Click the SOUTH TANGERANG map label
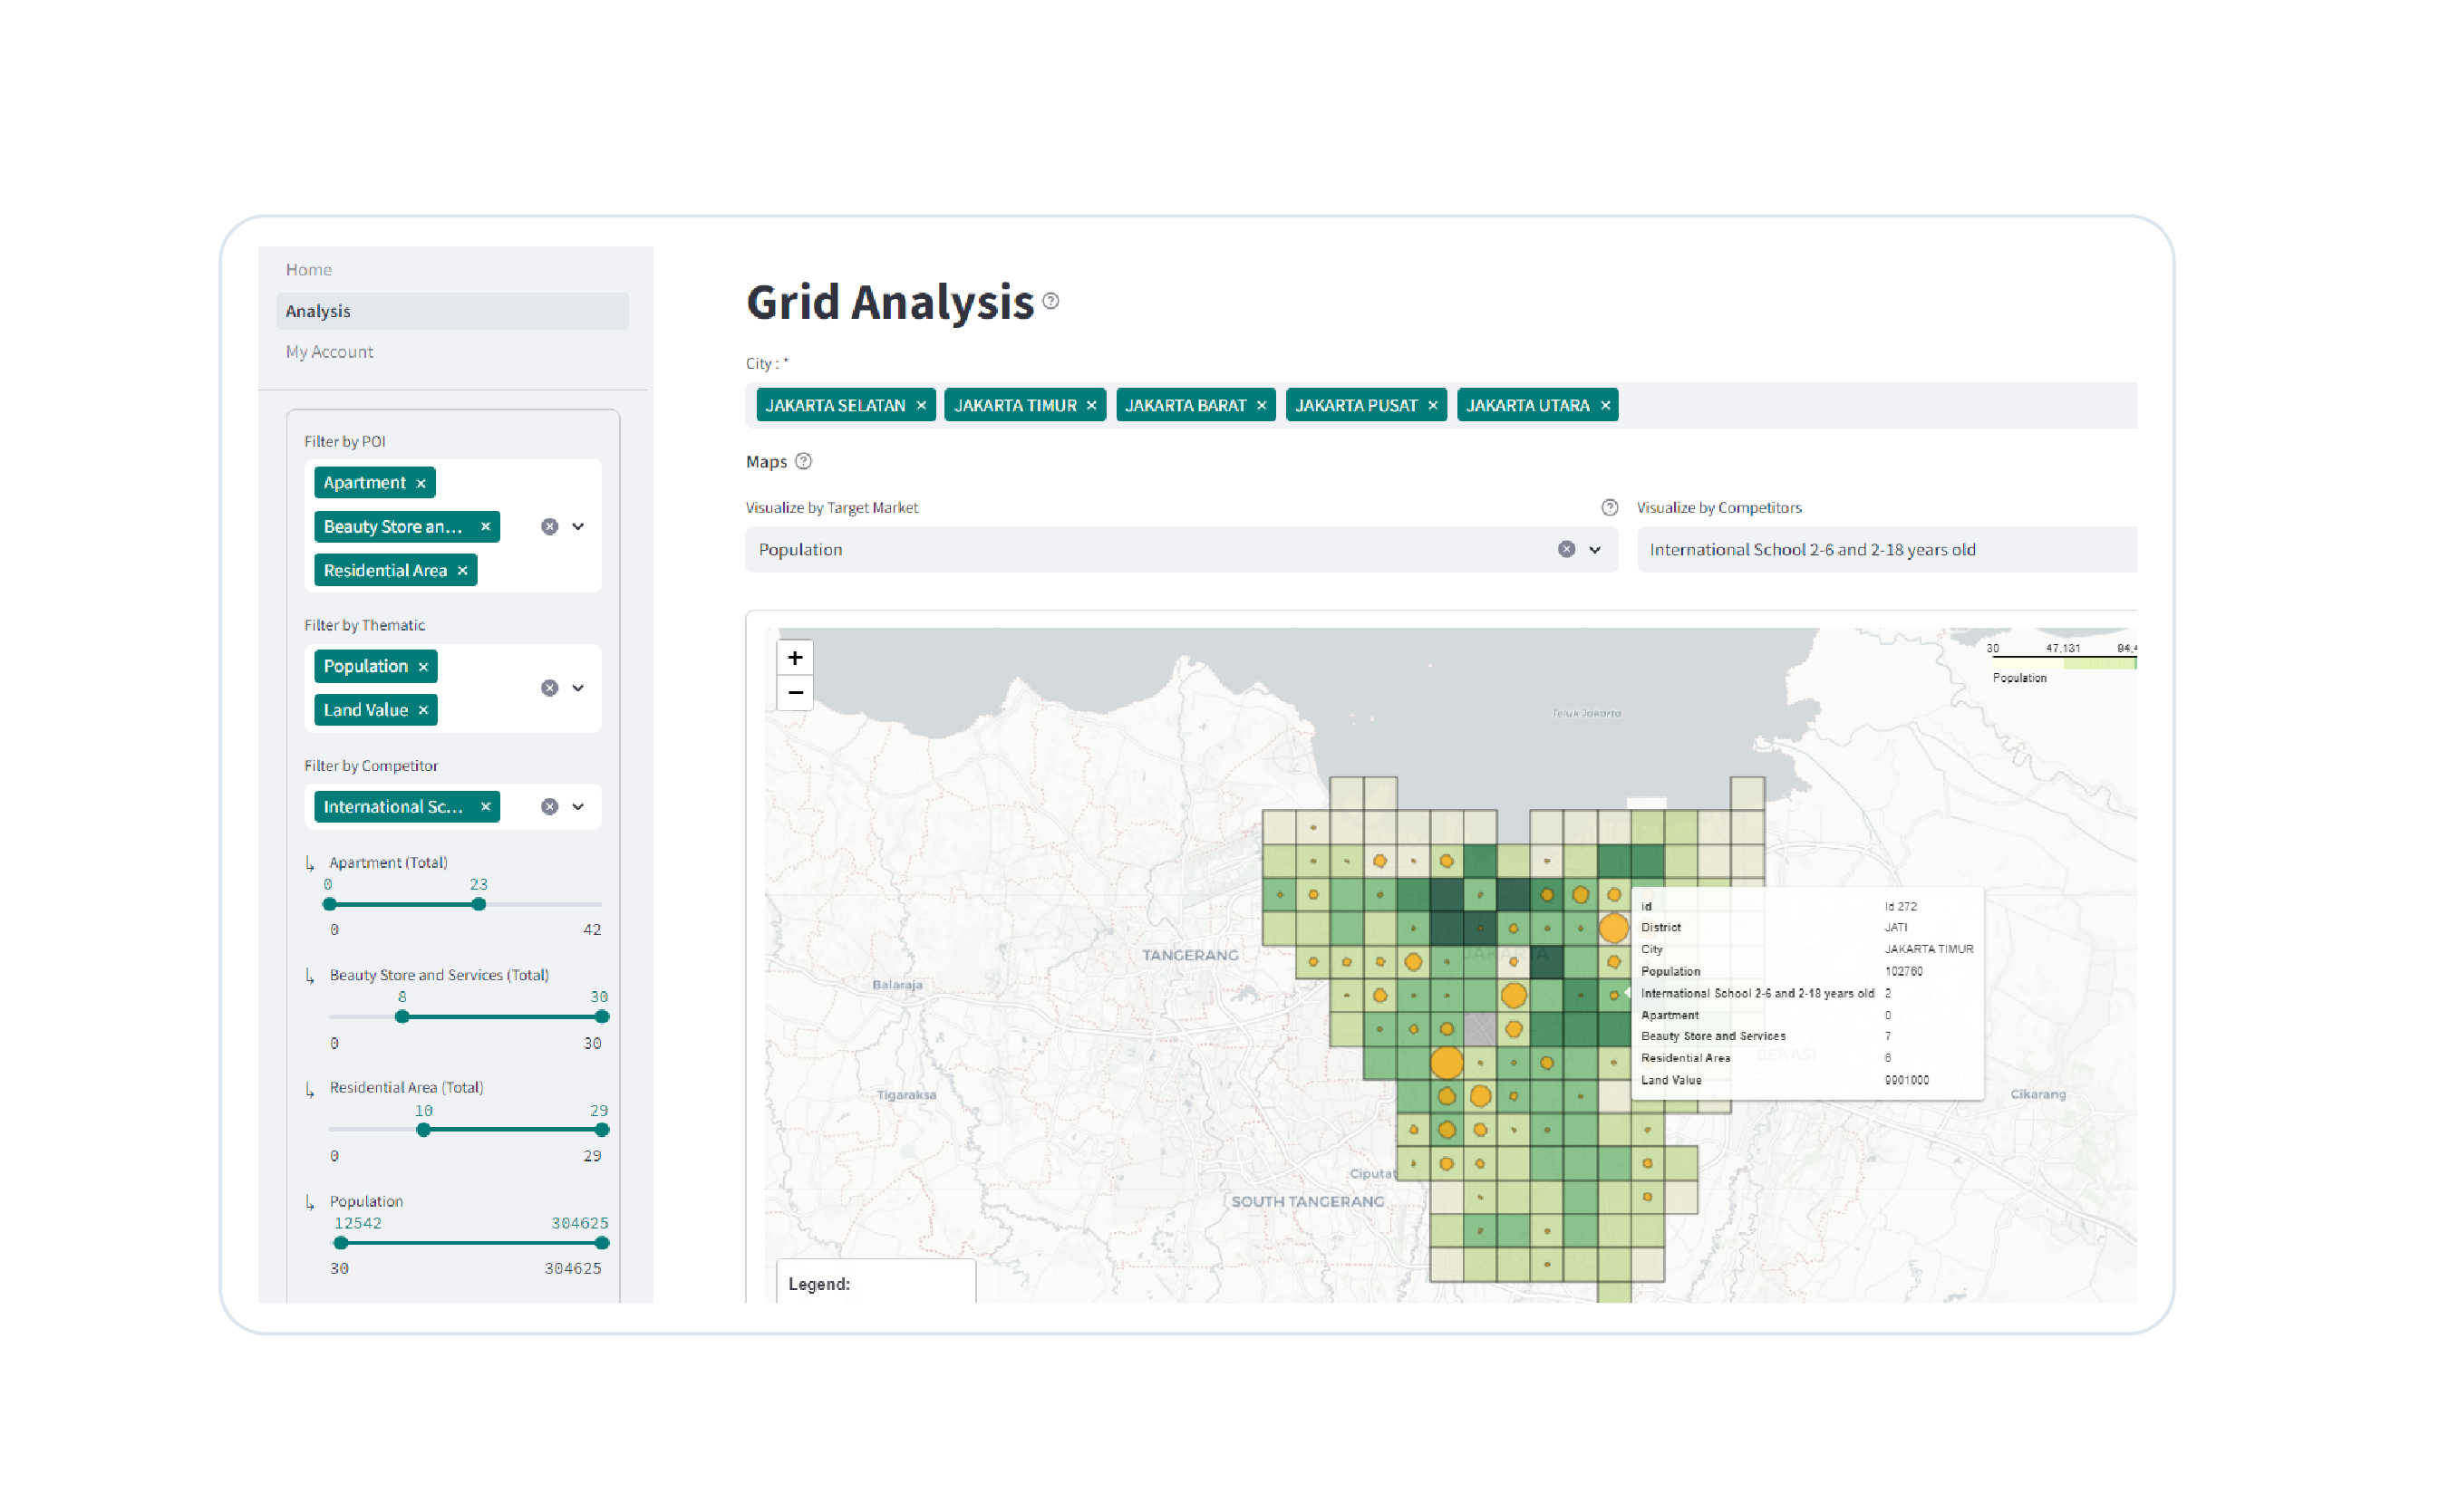 click(x=1307, y=1201)
